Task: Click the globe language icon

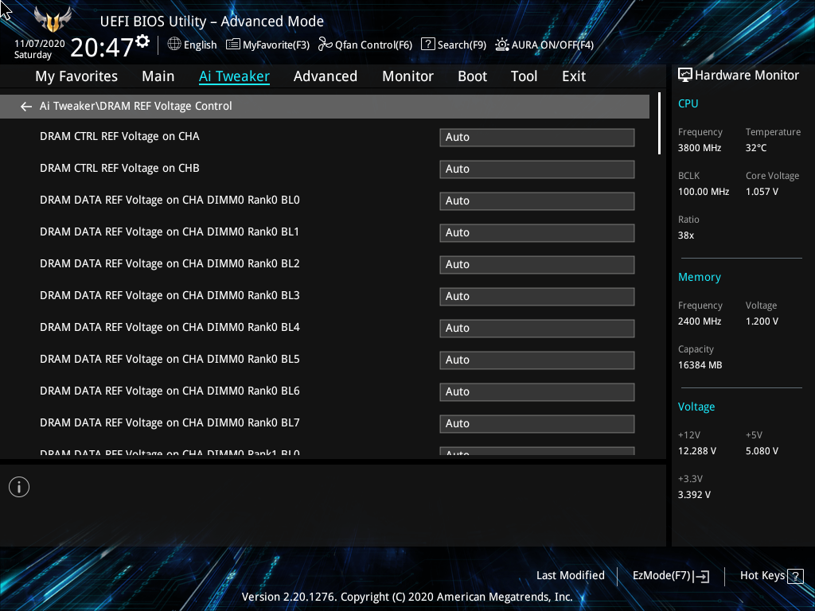Action: tap(174, 45)
